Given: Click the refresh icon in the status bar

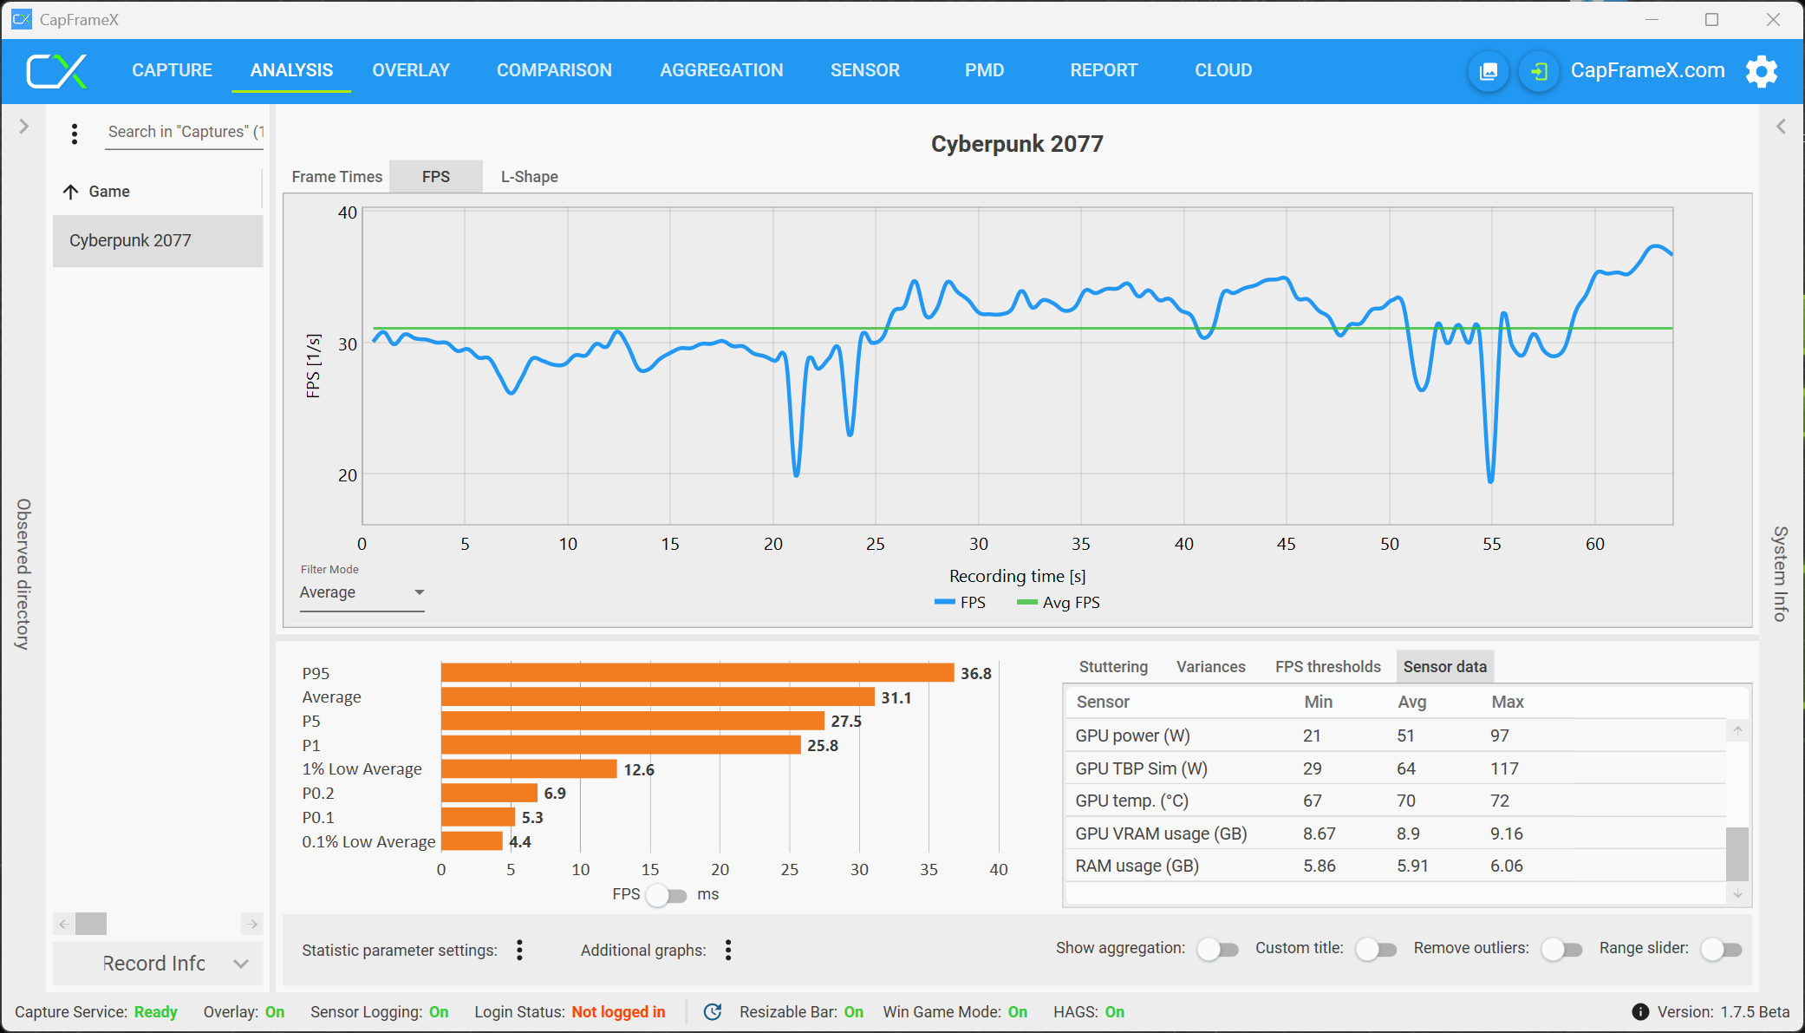Looking at the screenshot, I should tap(713, 1012).
